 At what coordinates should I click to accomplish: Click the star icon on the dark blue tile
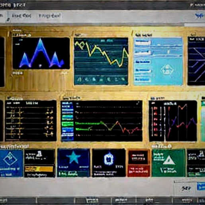74,157
